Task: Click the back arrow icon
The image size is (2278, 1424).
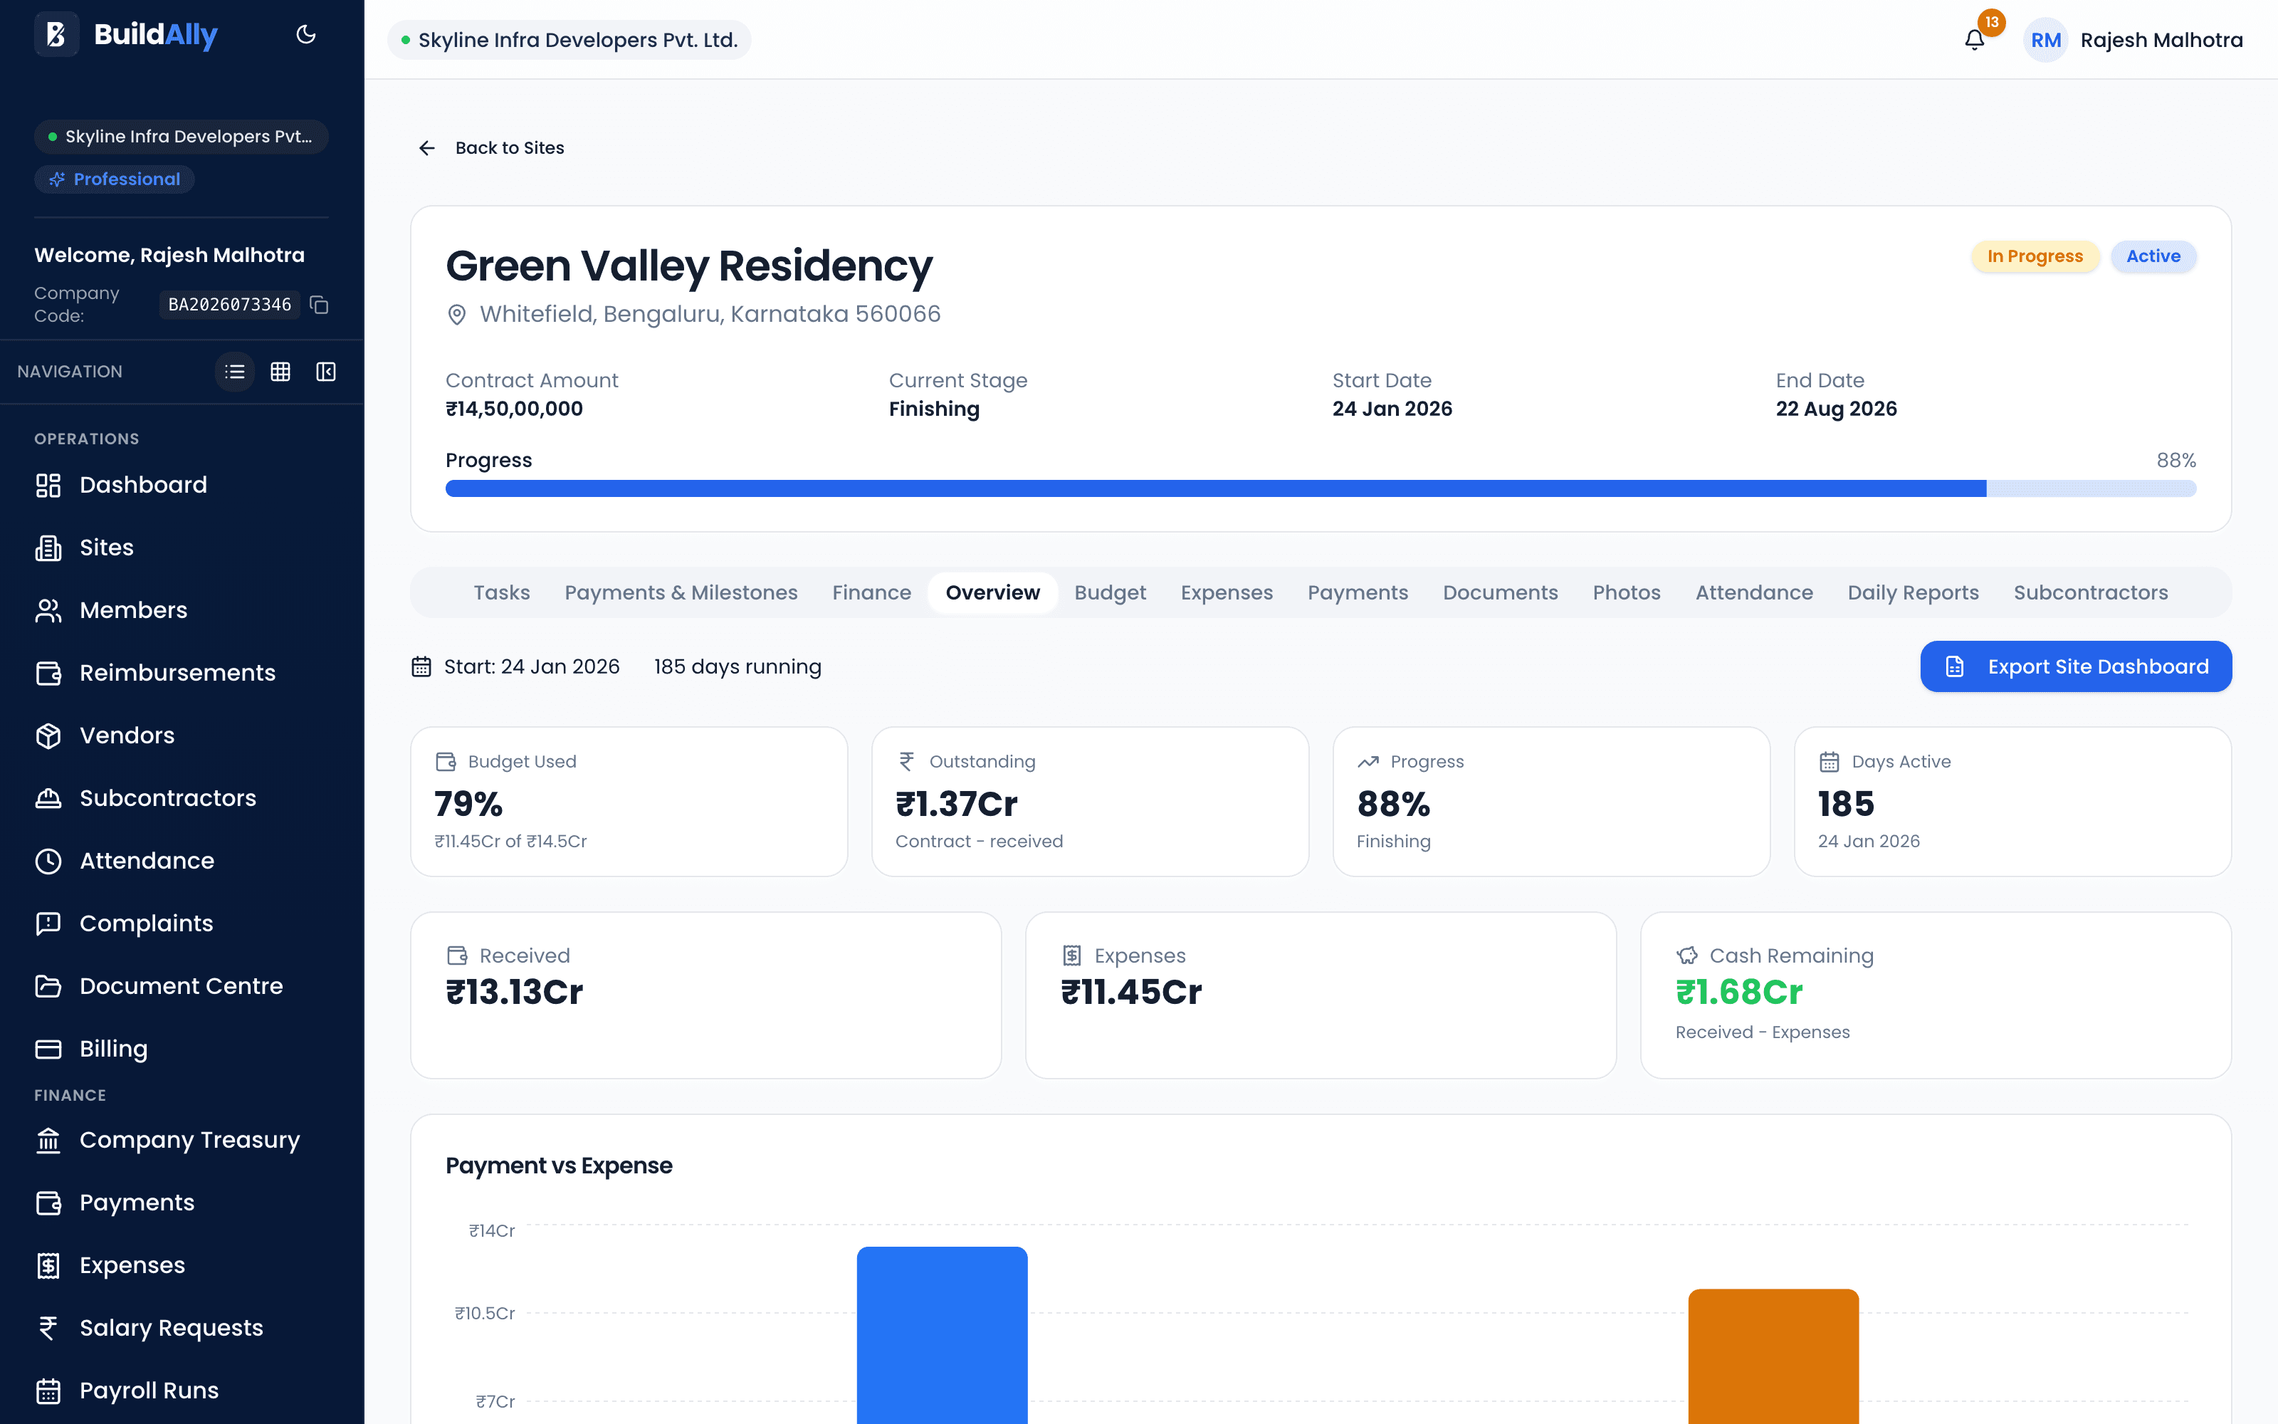Action: point(427,148)
